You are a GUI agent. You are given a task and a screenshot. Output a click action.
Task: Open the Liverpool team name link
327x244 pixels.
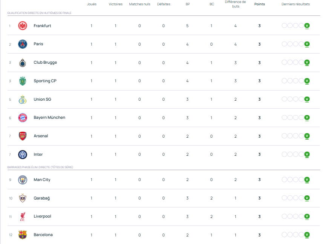click(42, 216)
